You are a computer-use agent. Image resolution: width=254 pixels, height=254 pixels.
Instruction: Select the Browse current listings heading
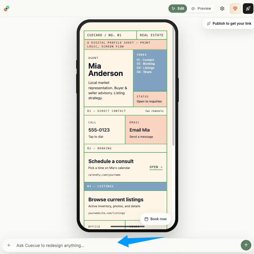coord(116,199)
